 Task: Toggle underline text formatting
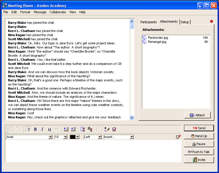pyautogui.click(x=49, y=129)
